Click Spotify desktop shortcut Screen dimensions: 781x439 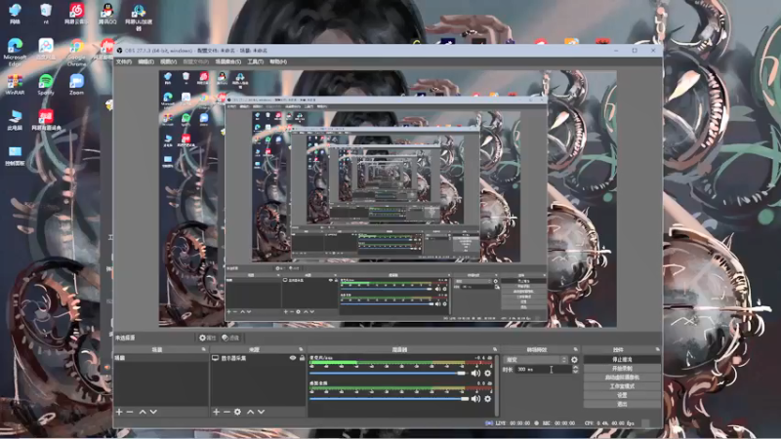(x=45, y=85)
